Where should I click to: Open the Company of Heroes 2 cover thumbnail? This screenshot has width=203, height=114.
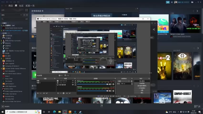click(182, 97)
